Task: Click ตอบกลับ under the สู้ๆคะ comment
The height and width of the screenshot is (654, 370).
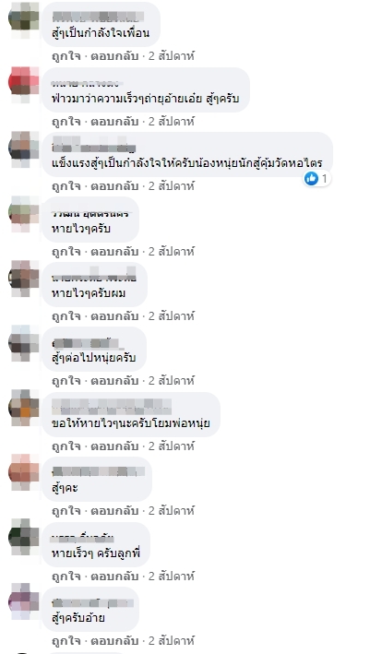Action: click(x=114, y=510)
